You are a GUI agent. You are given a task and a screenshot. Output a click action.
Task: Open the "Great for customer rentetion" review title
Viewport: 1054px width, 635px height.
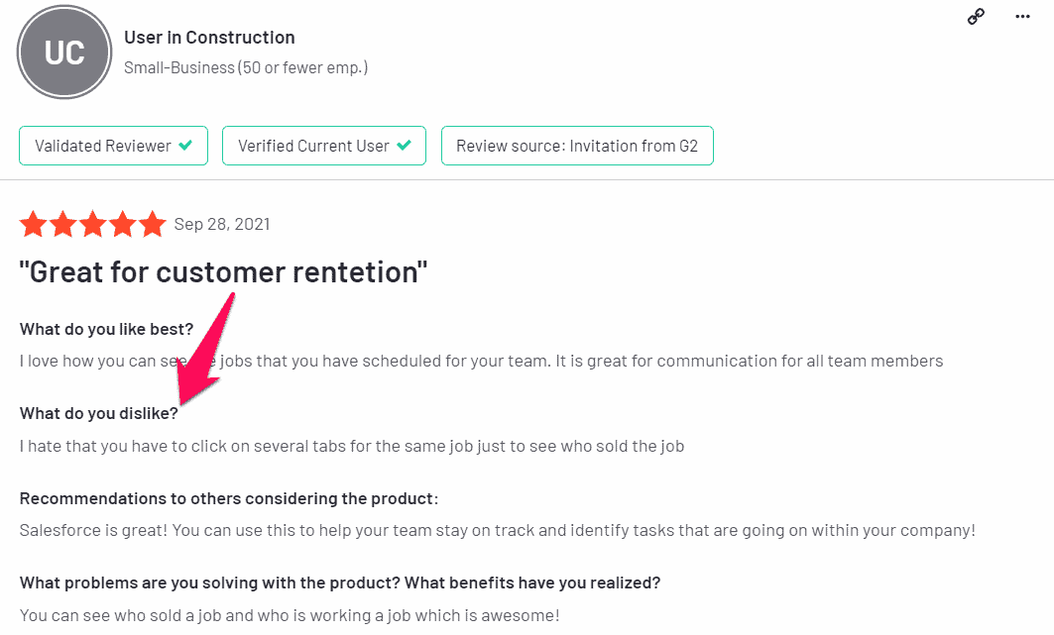pos(223,272)
